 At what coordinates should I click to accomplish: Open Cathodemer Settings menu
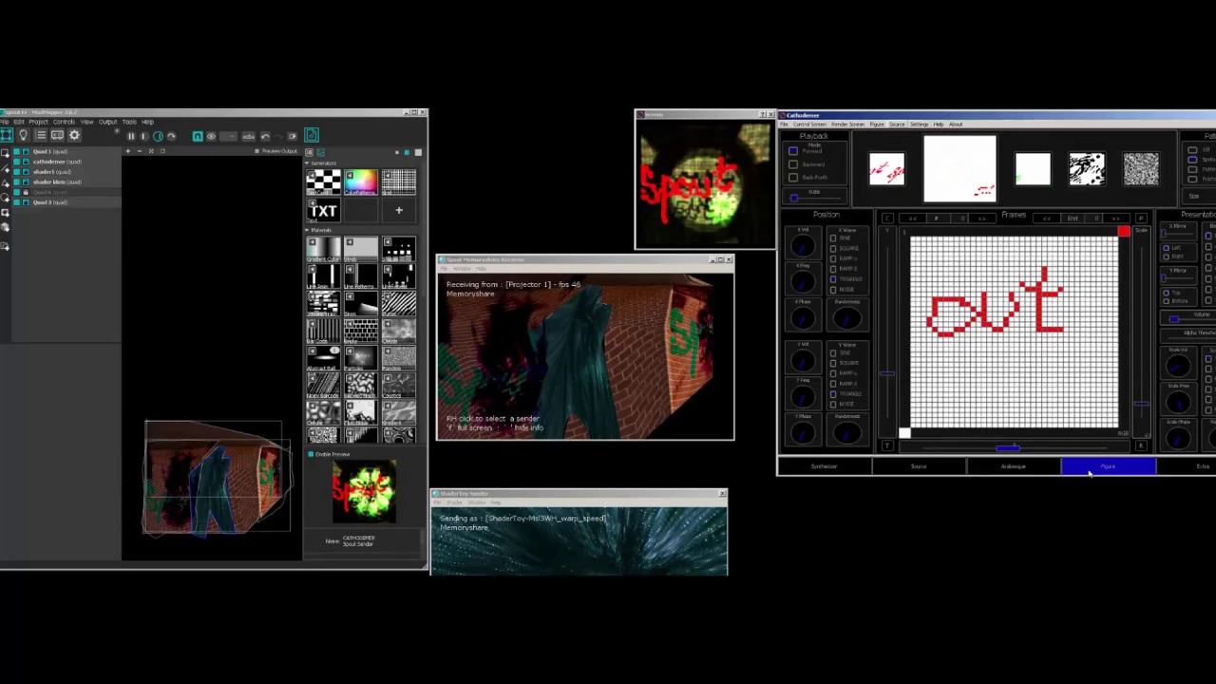click(919, 124)
